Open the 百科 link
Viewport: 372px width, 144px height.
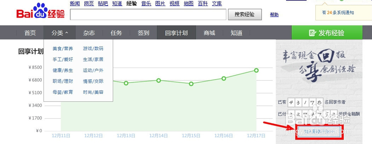pos(203,4)
